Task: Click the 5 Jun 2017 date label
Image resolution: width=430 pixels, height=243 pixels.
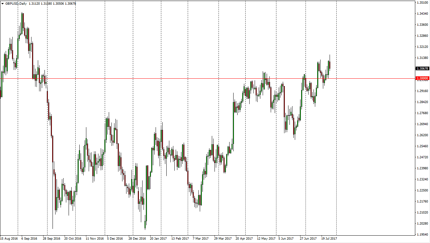Action: point(286,239)
